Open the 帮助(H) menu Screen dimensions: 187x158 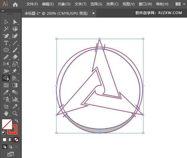[x=162, y=4]
